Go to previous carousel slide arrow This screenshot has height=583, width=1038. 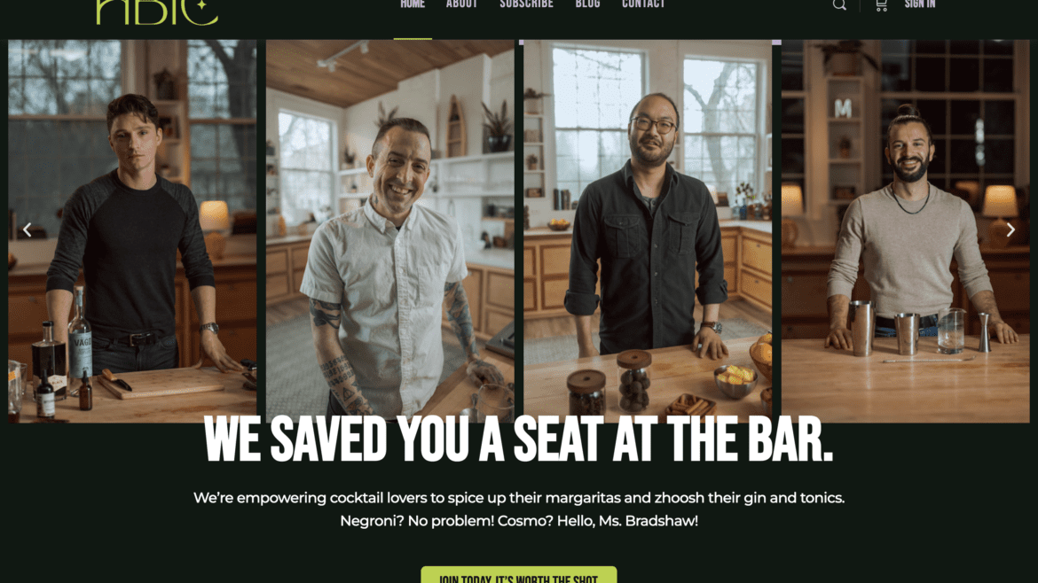(x=28, y=229)
